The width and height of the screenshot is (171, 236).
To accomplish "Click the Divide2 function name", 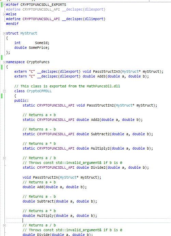I will [x=98, y=167].
